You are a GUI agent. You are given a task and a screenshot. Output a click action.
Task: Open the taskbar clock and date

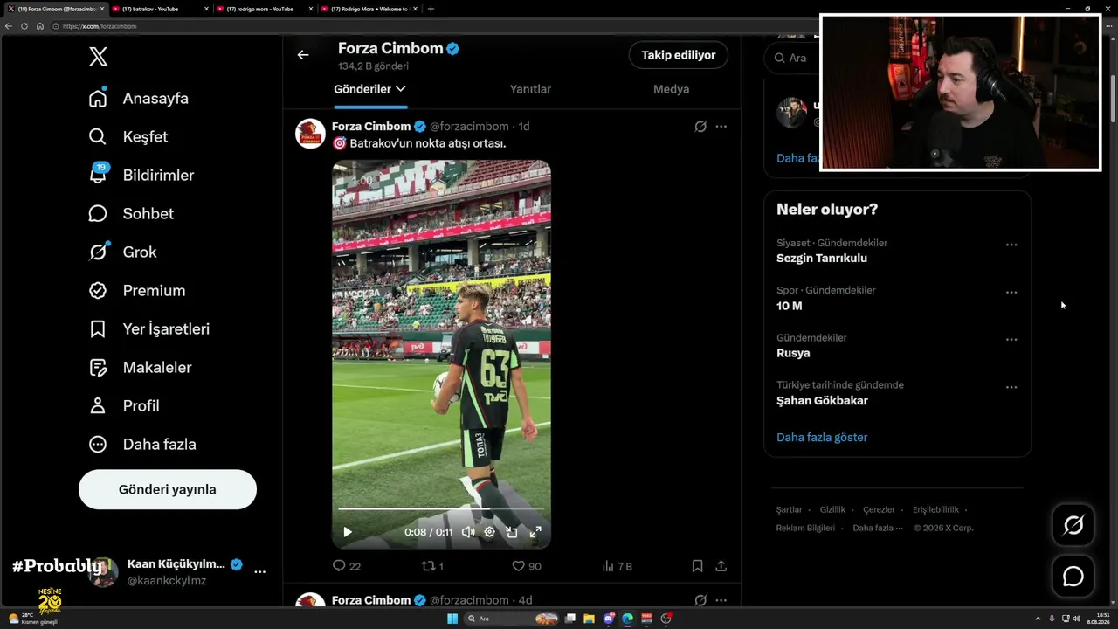[1098, 619]
